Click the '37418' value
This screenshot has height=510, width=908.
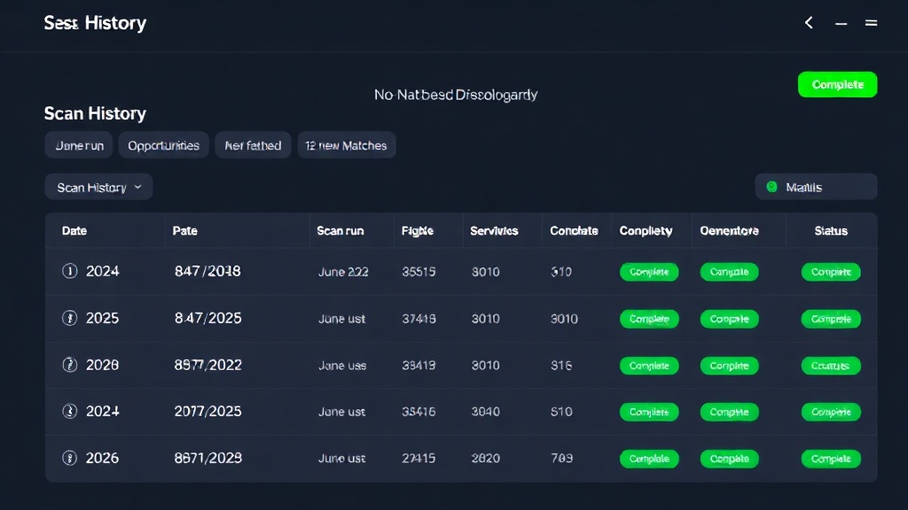pyautogui.click(x=419, y=319)
